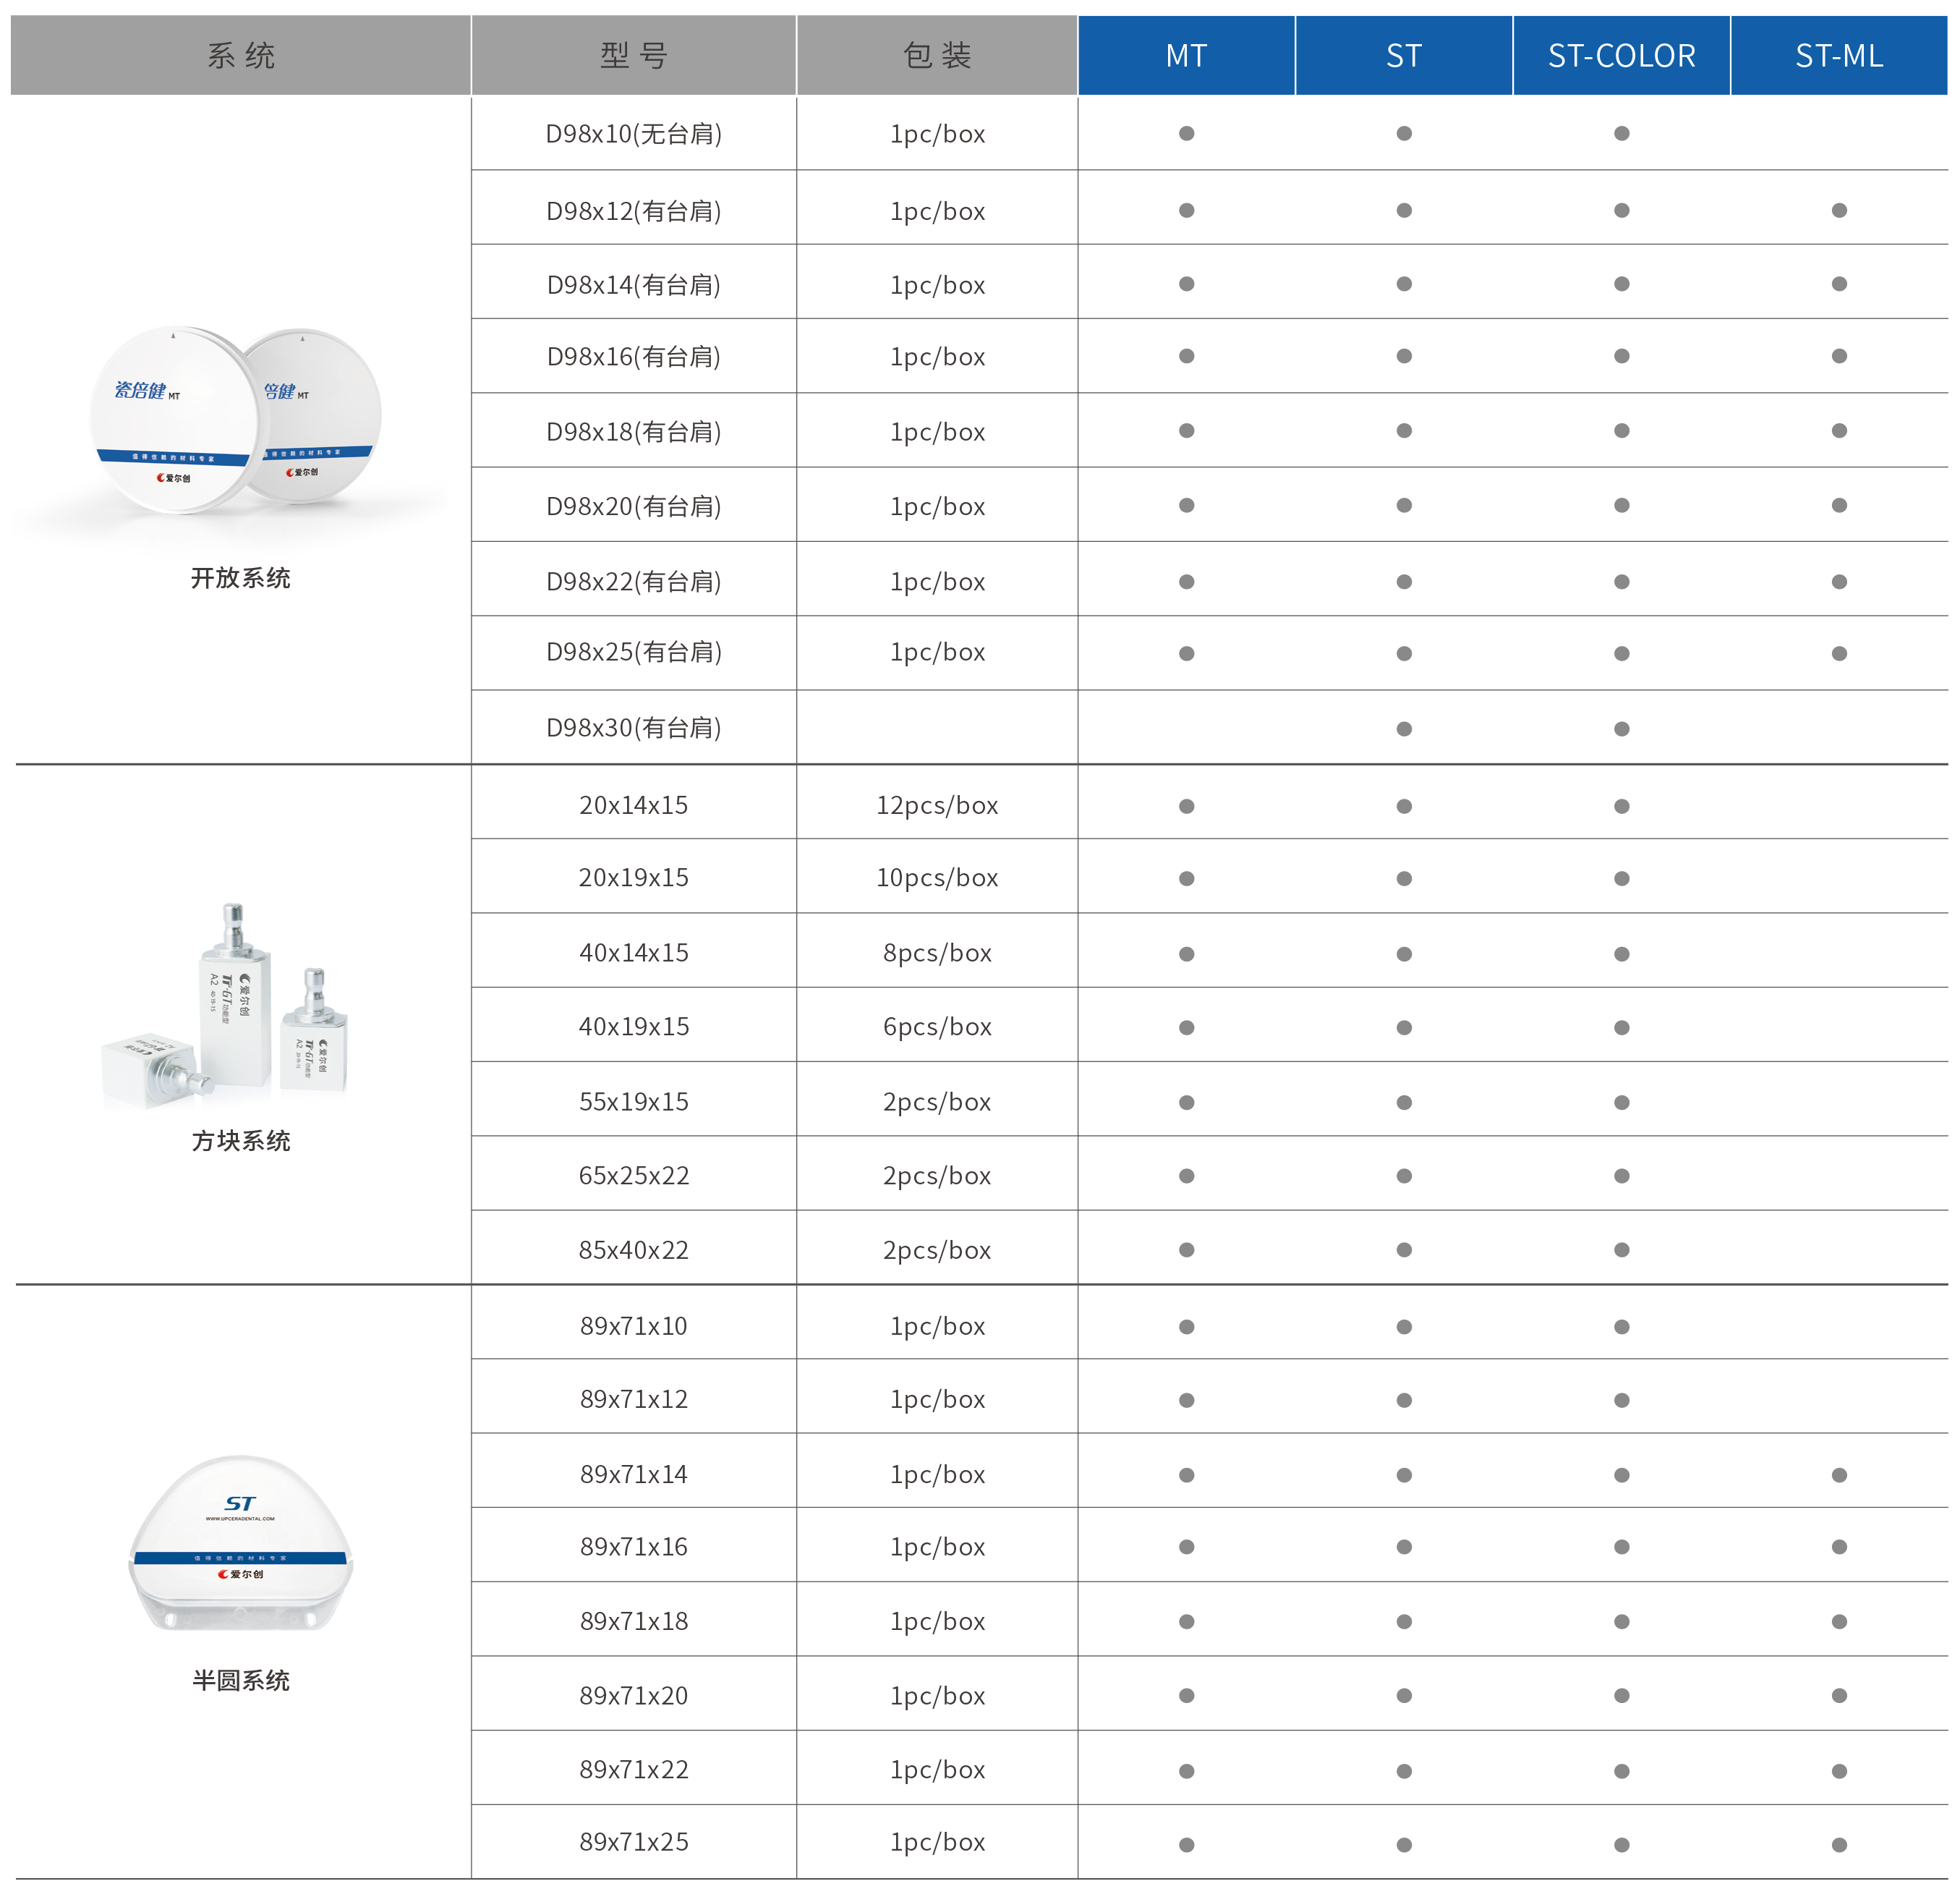
Task: Click the 开放系统 disc product image
Action: [x=236, y=420]
